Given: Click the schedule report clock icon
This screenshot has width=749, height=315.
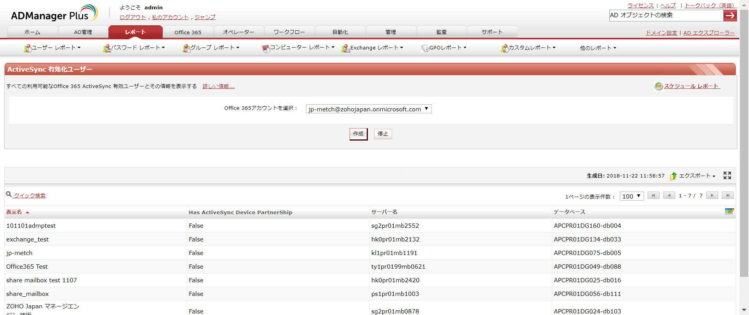Looking at the screenshot, I should [658, 86].
